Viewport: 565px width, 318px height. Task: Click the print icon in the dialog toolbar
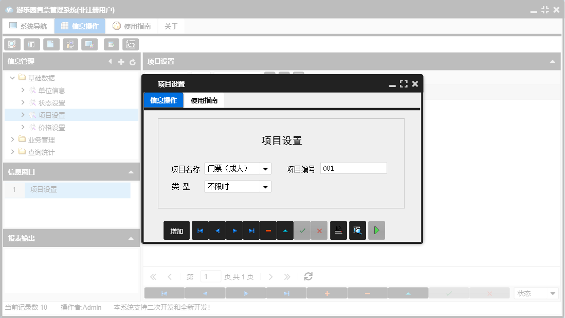(x=338, y=231)
